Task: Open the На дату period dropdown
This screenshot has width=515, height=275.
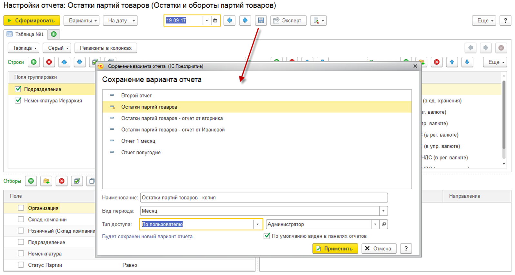Action: [x=120, y=21]
